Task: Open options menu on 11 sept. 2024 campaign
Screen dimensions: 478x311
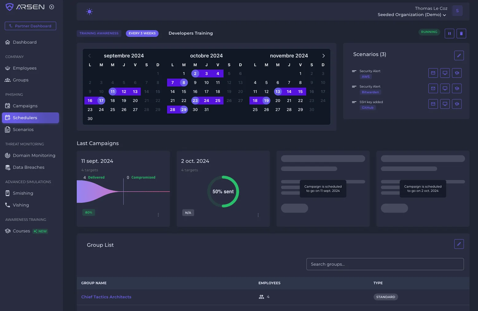Action: (x=158, y=215)
